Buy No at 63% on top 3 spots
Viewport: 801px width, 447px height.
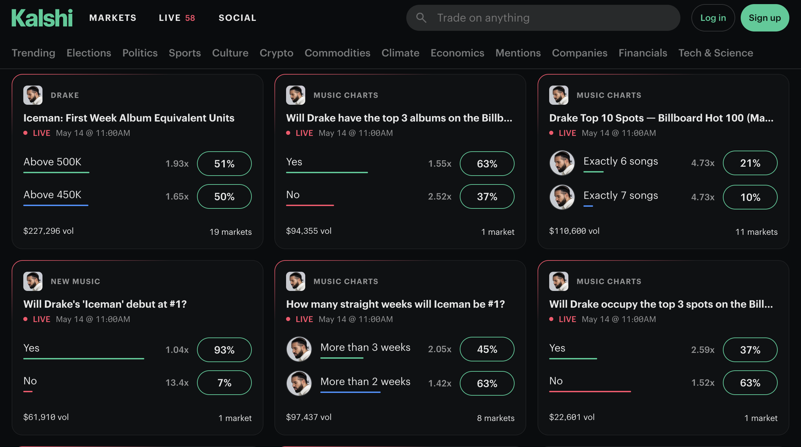(750, 383)
